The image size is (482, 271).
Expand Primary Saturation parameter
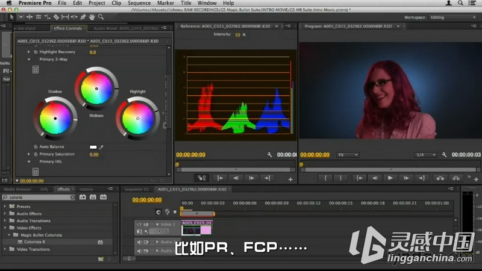[x=29, y=154]
